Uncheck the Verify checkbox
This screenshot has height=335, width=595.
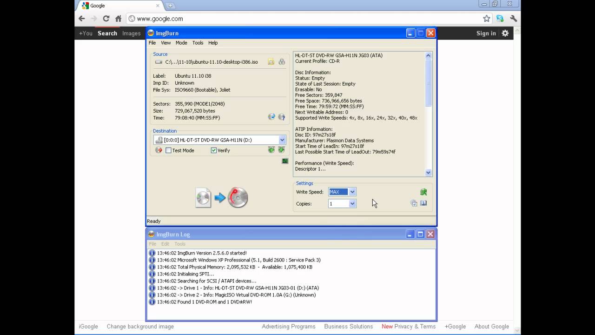click(x=213, y=150)
